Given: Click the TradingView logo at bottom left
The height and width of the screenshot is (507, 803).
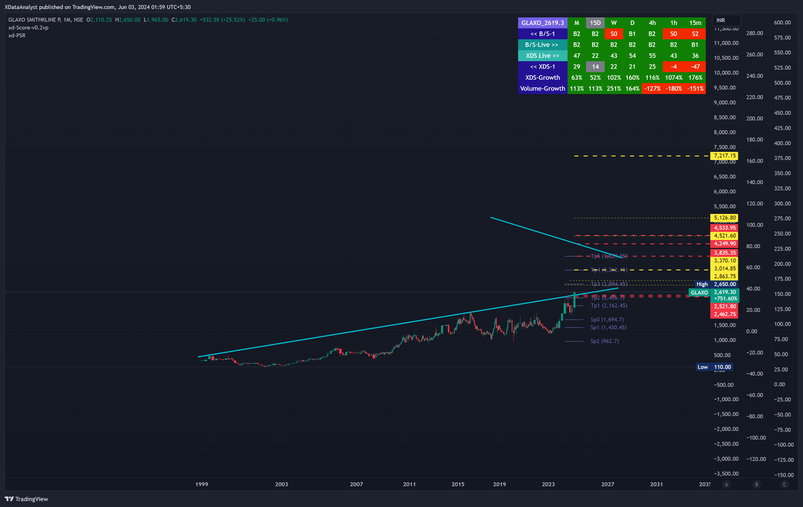Looking at the screenshot, I should 26,499.
